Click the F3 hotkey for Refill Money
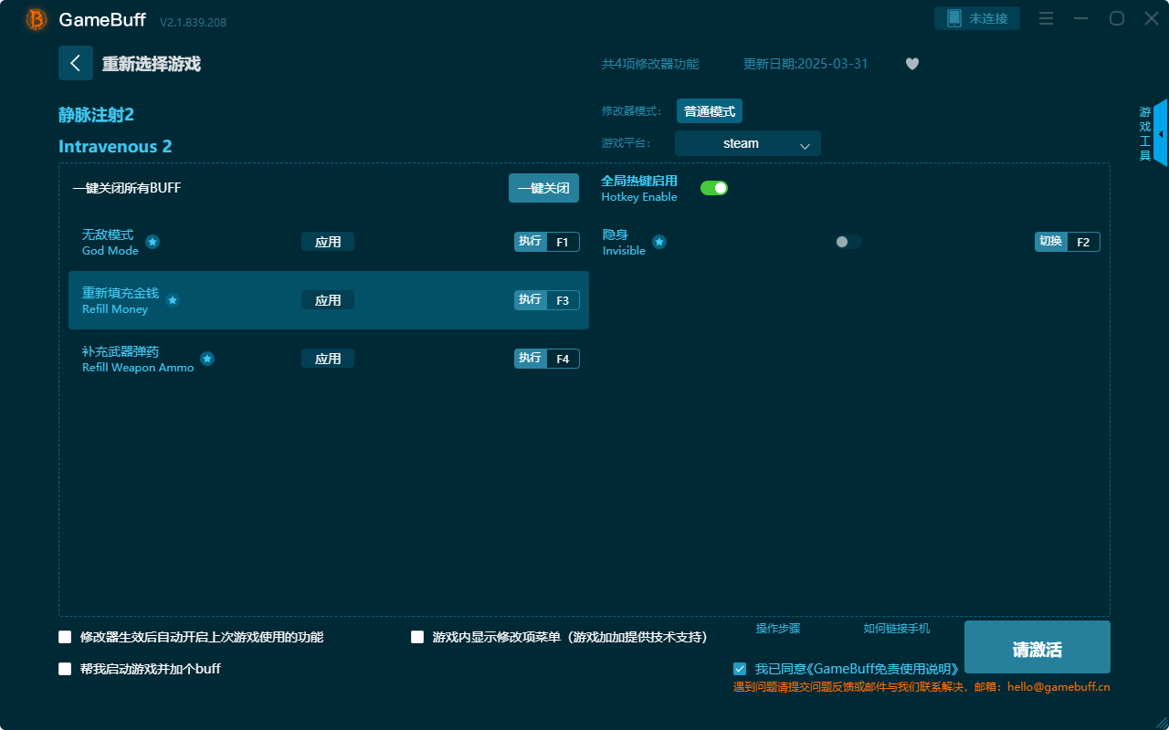The height and width of the screenshot is (730, 1169). coord(562,300)
